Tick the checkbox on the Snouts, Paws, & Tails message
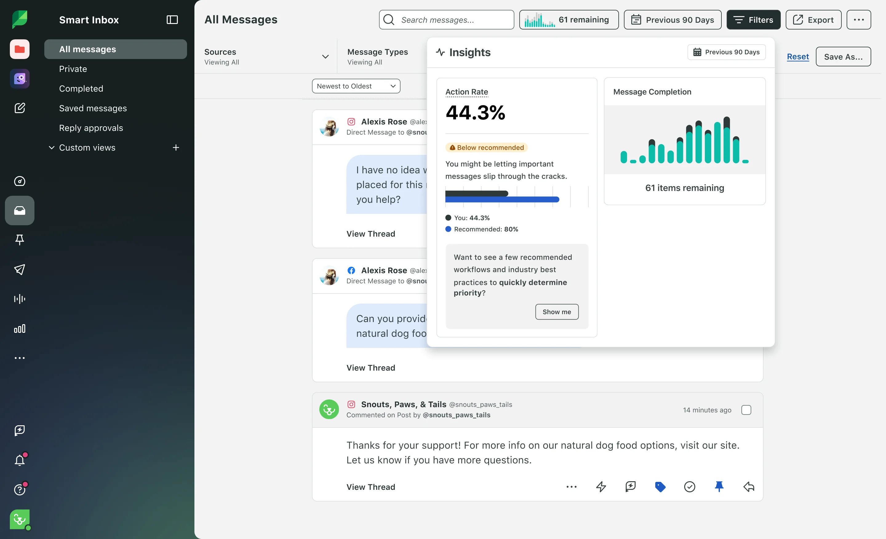886x539 pixels. point(746,410)
